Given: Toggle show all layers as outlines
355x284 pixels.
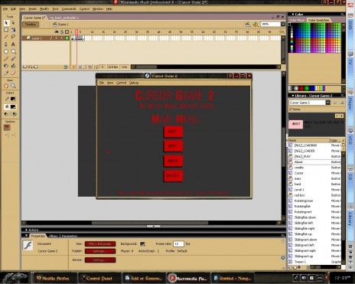Looking at the screenshot, I should [67, 32].
